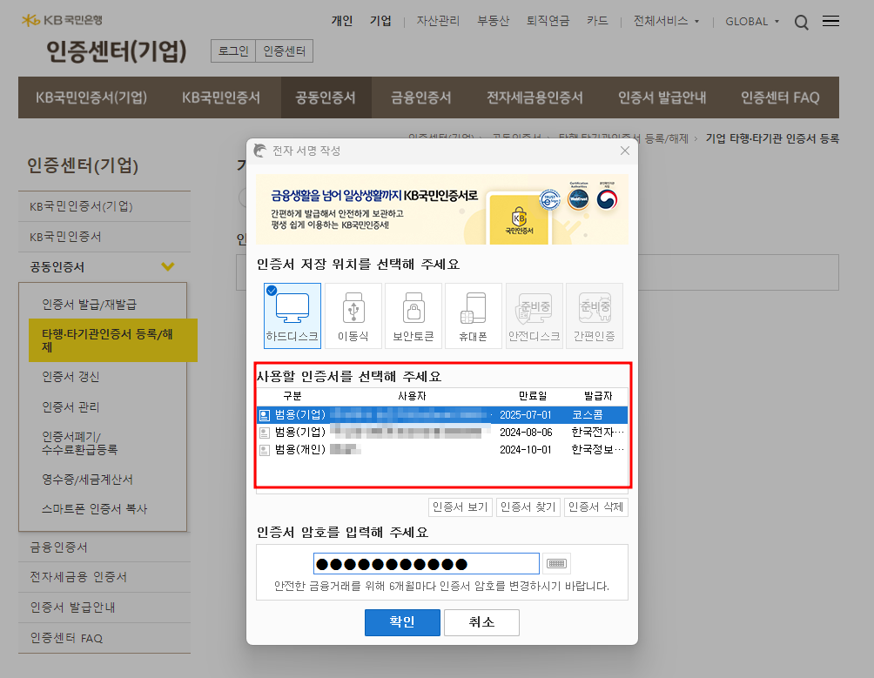Select the 하드디스크 storage location
The image size is (874, 678).
coord(292,316)
